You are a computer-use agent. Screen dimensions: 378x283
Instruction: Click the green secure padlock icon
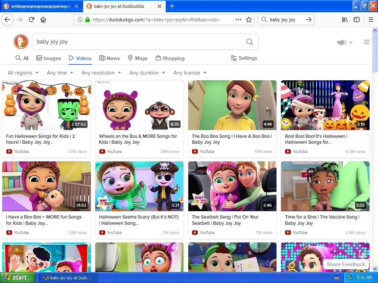[x=87, y=20]
